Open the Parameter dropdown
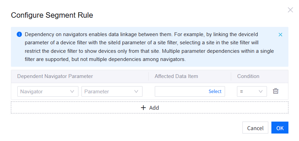The height and width of the screenshot is (141, 299). (111, 91)
